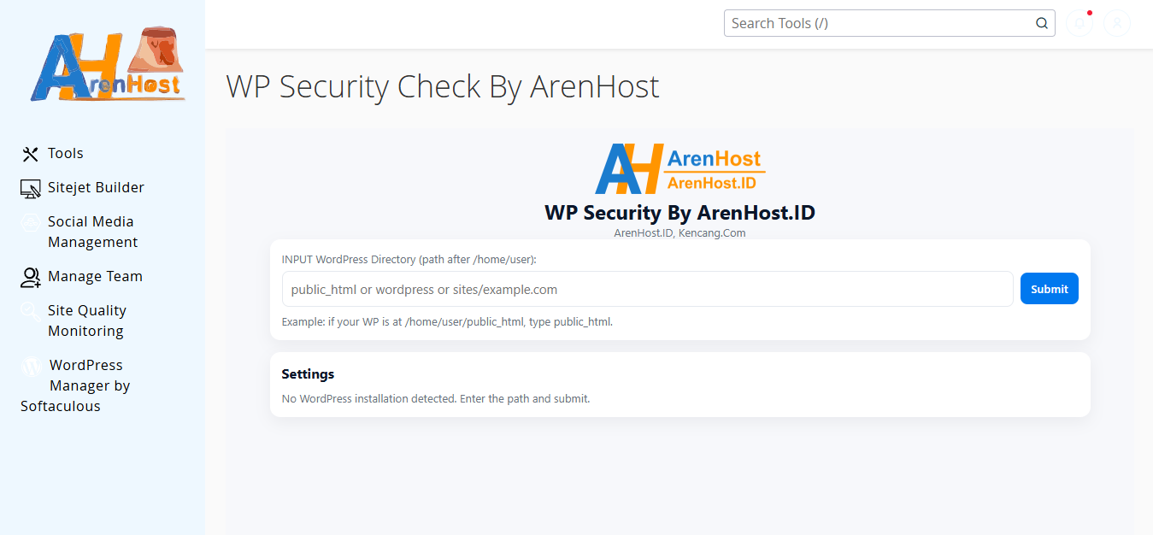This screenshot has width=1153, height=535.
Task: Click the Social Media Management icon
Action: click(31, 223)
